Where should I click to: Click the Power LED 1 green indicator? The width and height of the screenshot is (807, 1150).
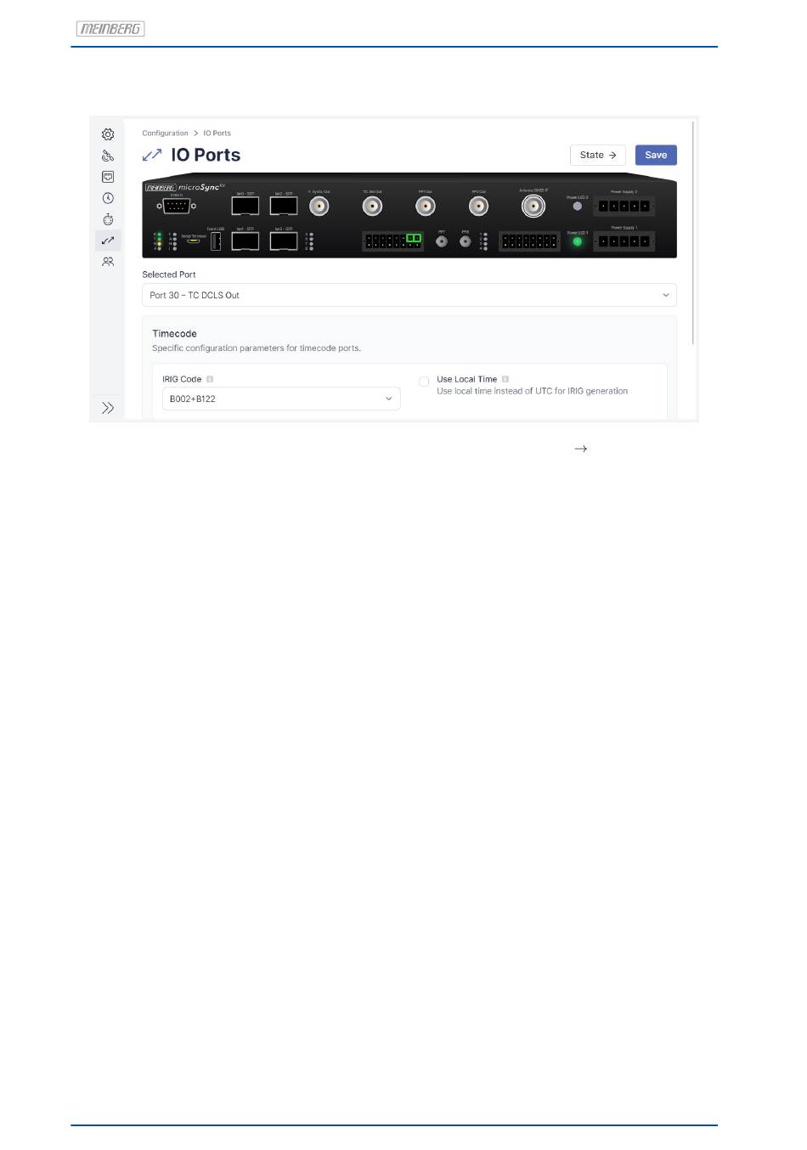pyautogui.click(x=578, y=241)
